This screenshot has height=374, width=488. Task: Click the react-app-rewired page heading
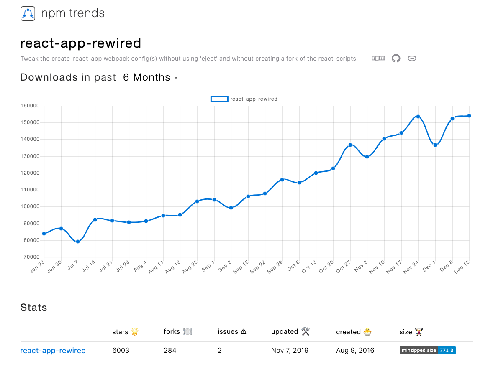[x=80, y=43]
